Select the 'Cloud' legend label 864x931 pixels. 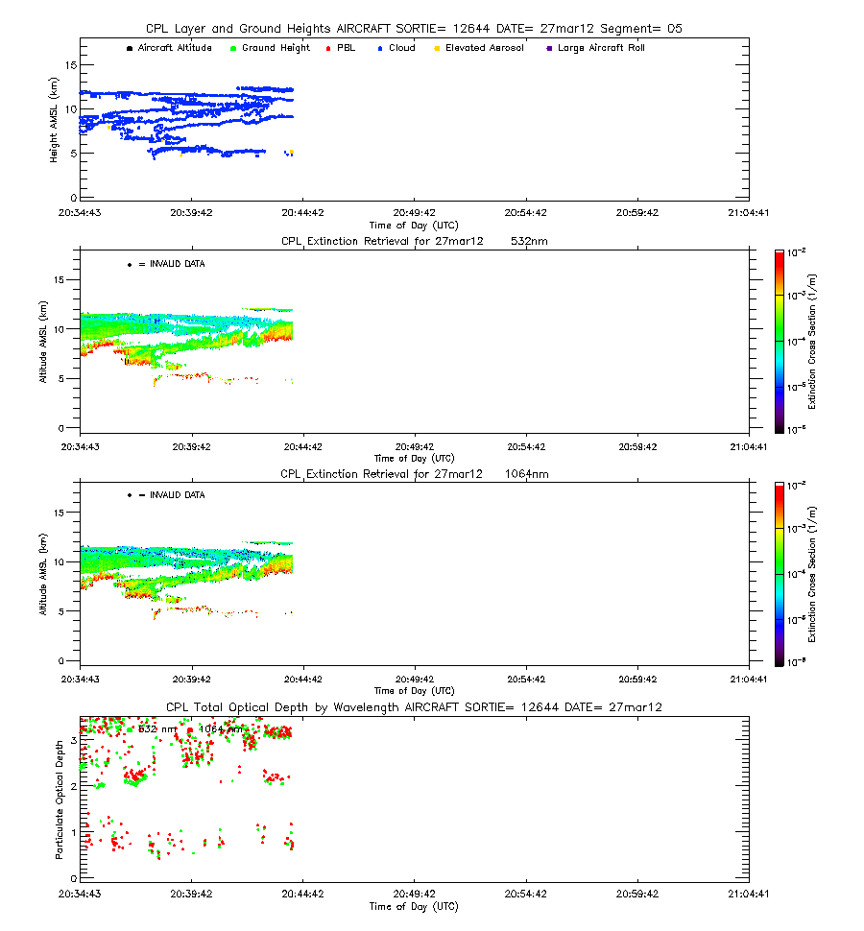402,47
